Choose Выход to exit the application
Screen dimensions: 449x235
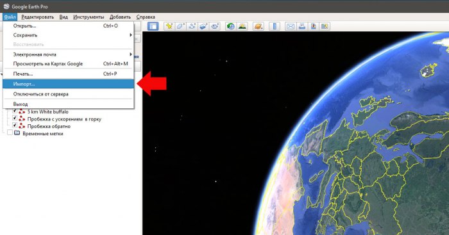(68, 104)
